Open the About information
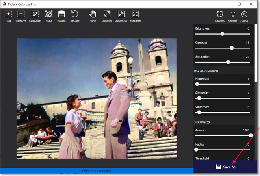Viewport: 260px width, 176px height. point(244,14)
